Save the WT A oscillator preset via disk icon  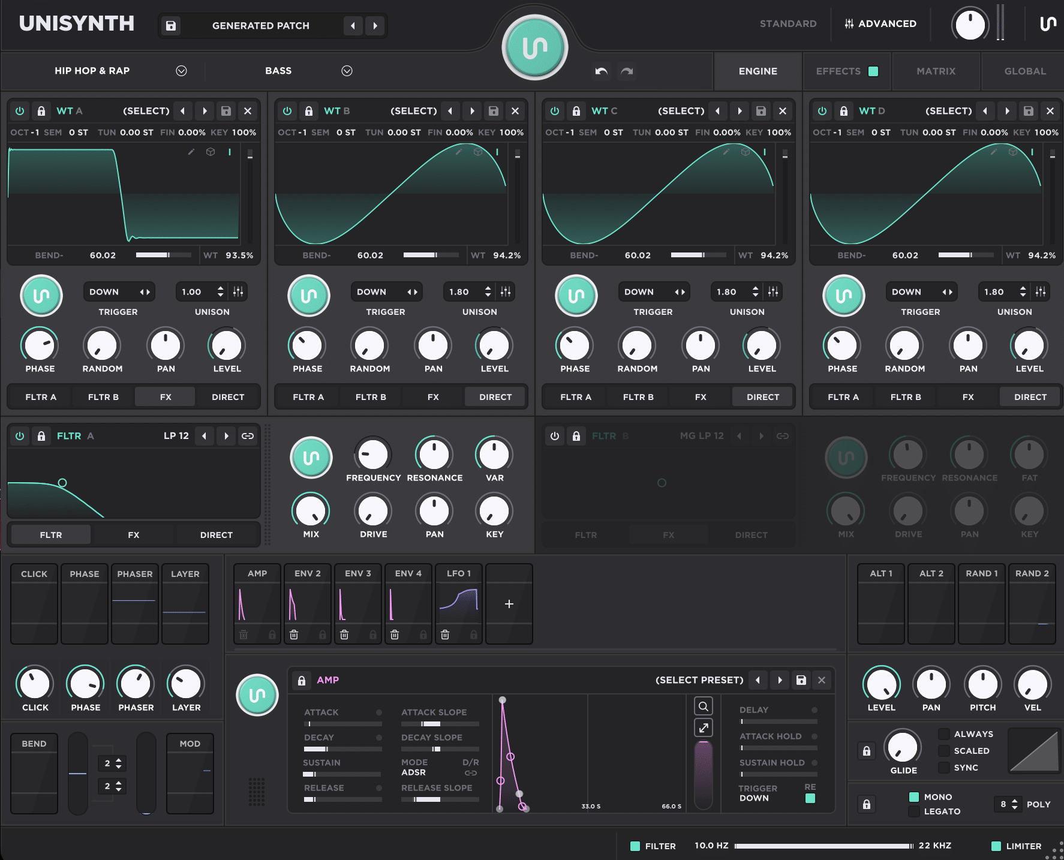(226, 111)
